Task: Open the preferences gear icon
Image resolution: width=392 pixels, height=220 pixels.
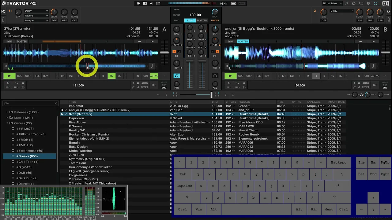Action: [354, 3]
